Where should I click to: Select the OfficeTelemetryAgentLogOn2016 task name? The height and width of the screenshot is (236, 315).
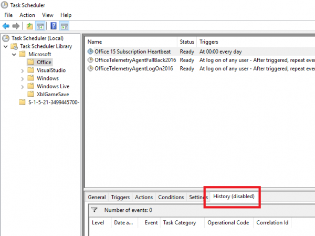coord(134,68)
